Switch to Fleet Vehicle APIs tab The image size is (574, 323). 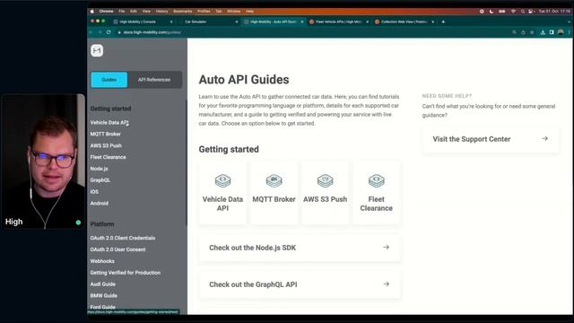[x=339, y=22]
